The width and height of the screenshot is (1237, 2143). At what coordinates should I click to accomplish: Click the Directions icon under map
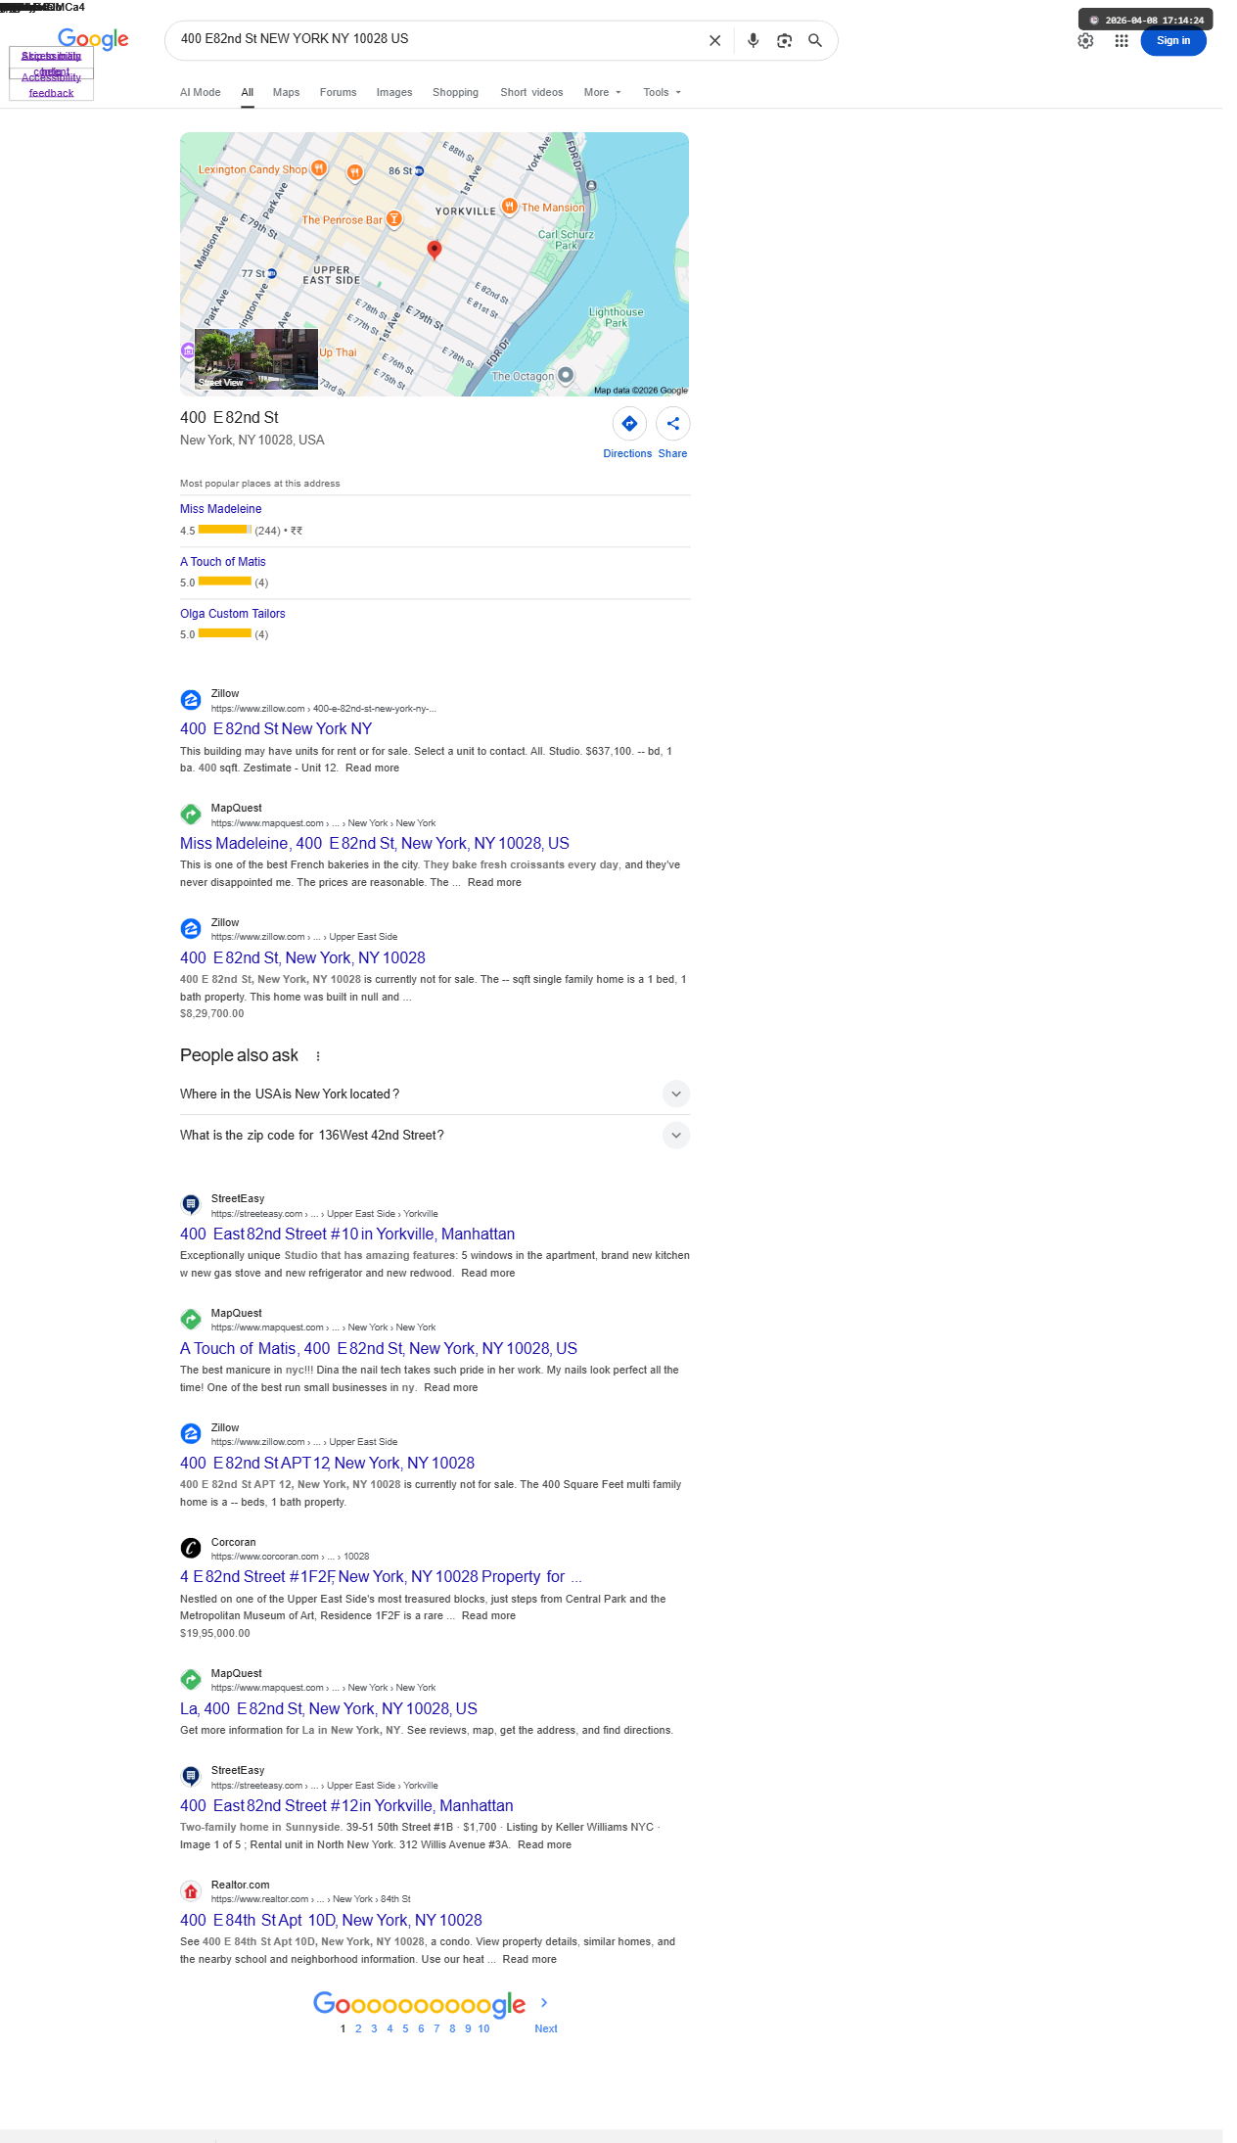pyautogui.click(x=629, y=424)
